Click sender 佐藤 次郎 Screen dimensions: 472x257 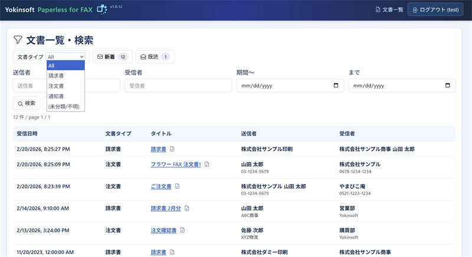pos(252,231)
